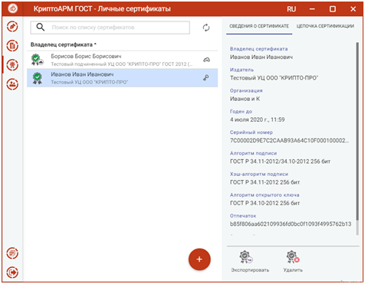
Task: Minimize the КриптоАРМ ГОСТ window
Action: pos(312,9)
